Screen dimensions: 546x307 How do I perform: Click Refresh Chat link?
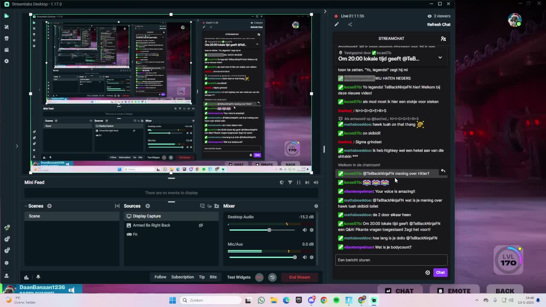439,24
